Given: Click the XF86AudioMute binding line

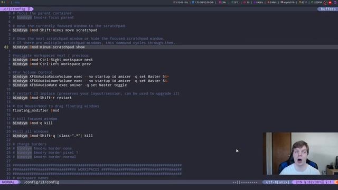Looking at the screenshot, I should pyautogui.click(x=70, y=85).
